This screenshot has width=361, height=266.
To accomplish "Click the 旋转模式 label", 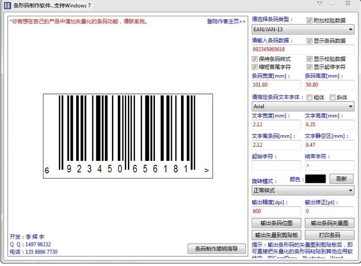I will click(x=264, y=181).
